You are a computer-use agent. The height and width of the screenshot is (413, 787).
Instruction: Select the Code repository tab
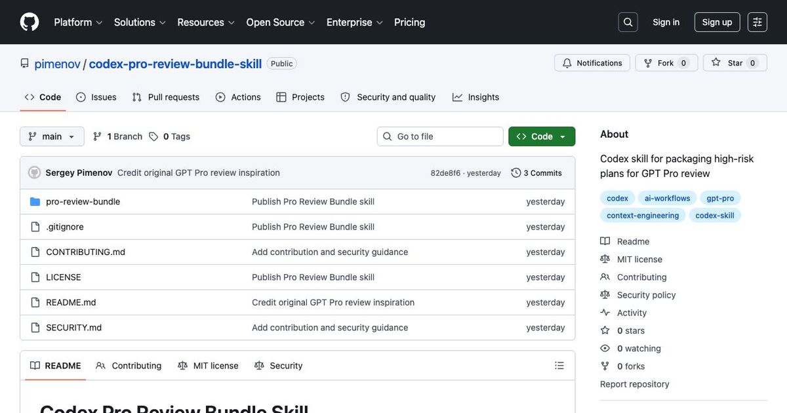coord(43,97)
